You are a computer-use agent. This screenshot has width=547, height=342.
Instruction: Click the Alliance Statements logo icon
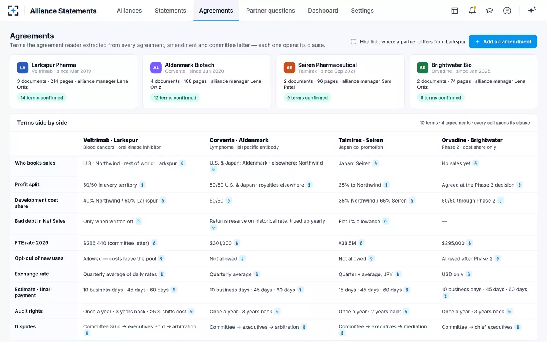coord(13,11)
